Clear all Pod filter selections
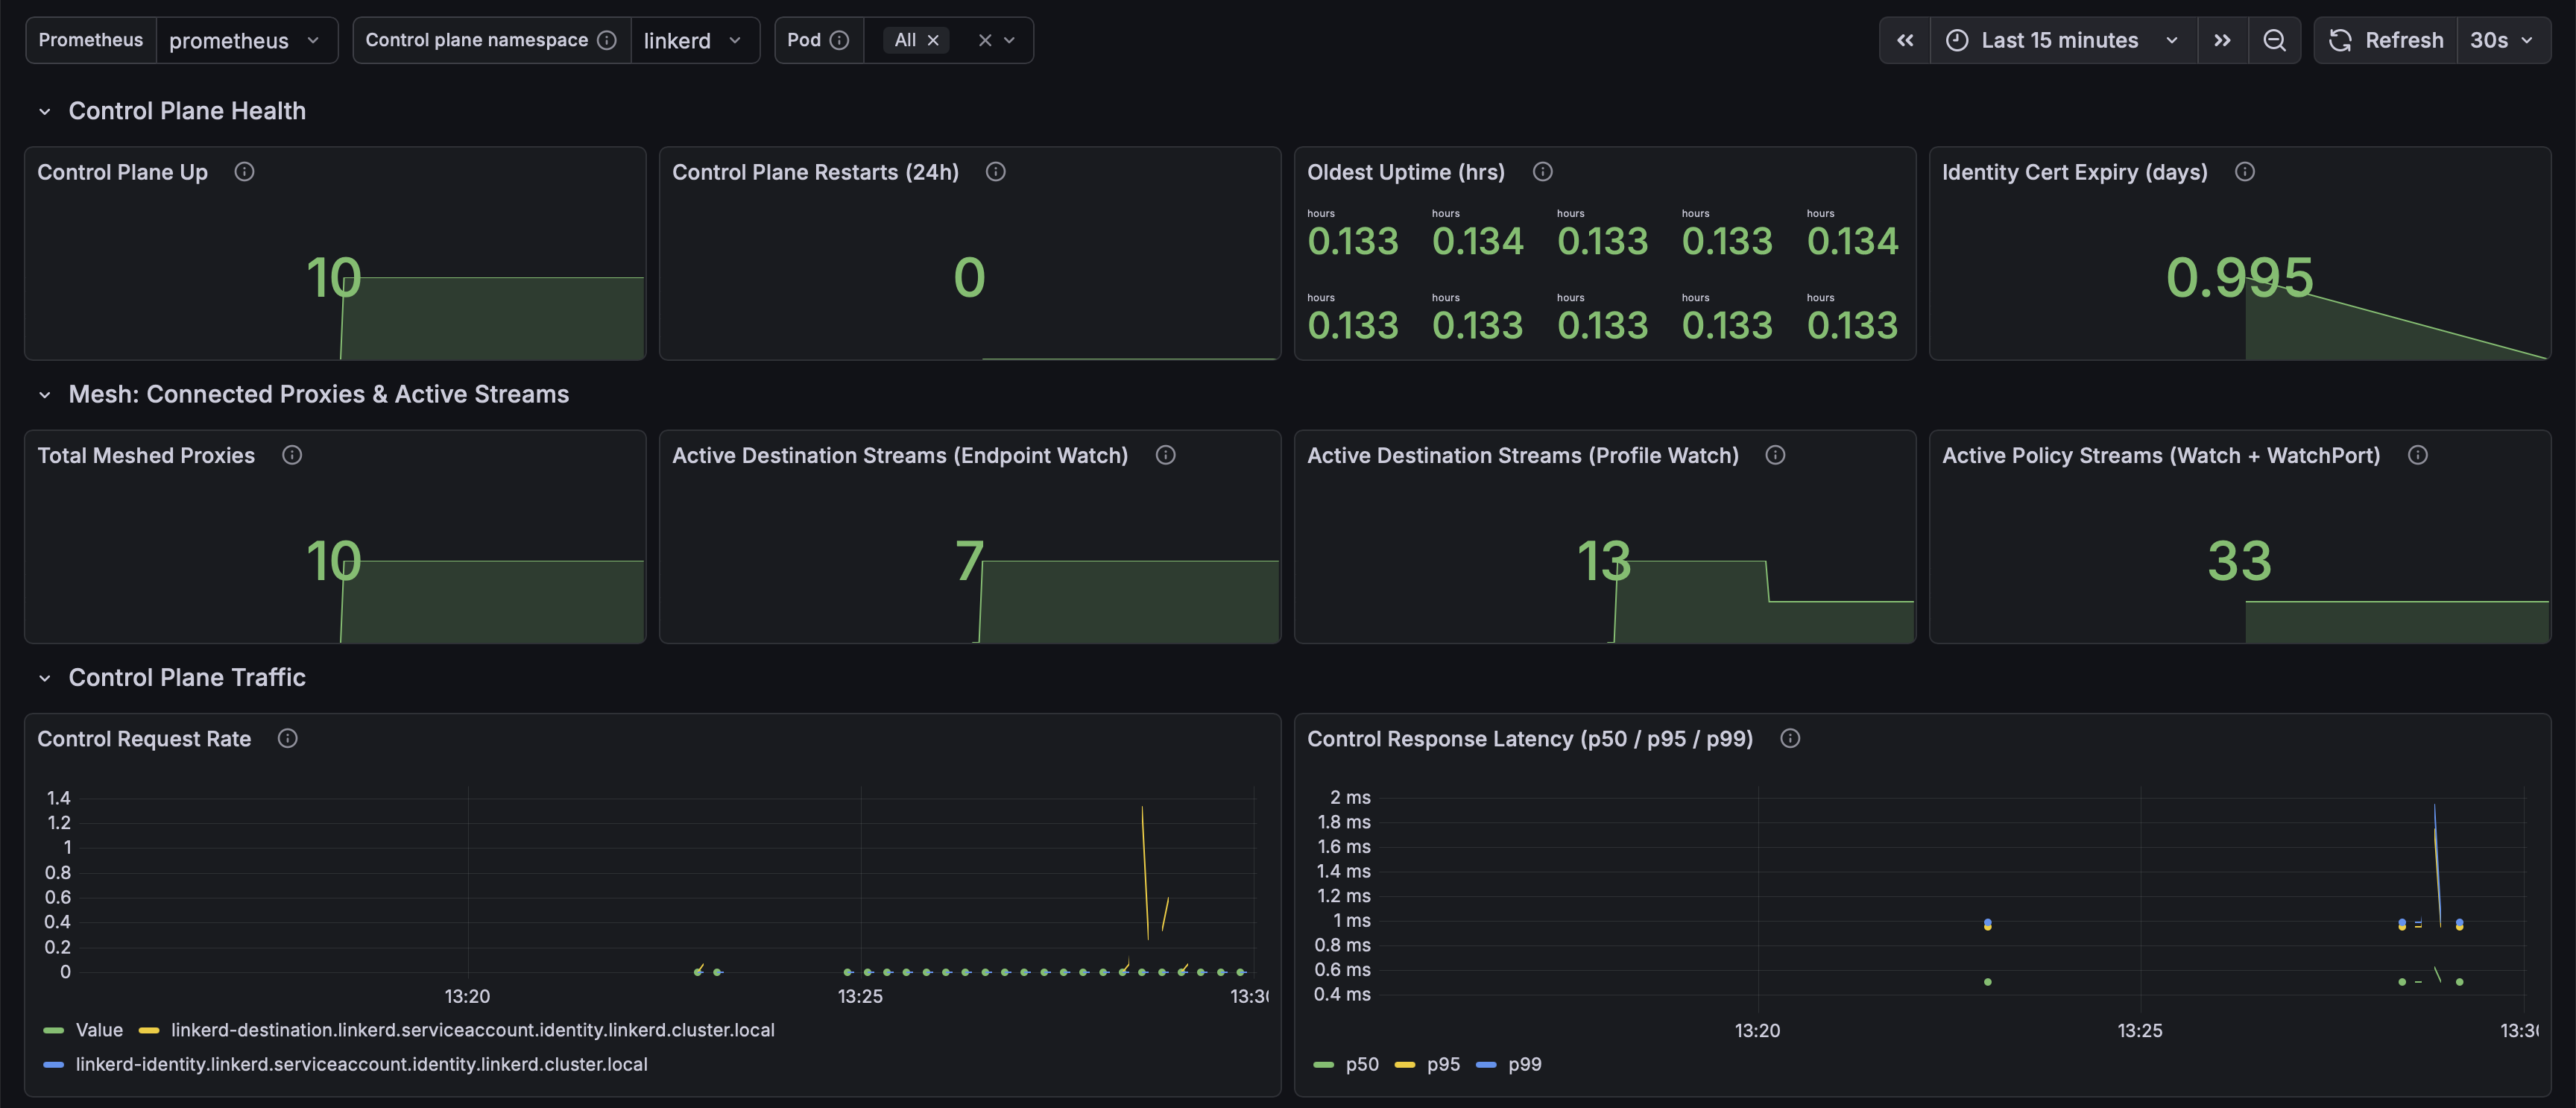 985,40
